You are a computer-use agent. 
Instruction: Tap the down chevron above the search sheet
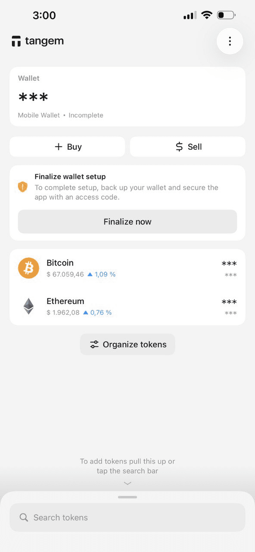click(127, 483)
